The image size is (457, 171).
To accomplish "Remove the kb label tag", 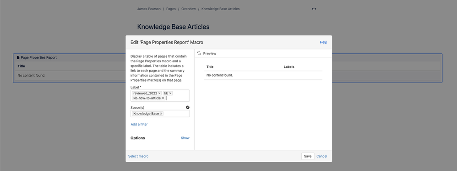I will pyautogui.click(x=170, y=94).
